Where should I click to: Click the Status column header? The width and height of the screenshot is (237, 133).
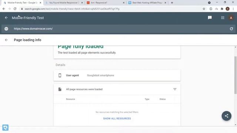163,99
